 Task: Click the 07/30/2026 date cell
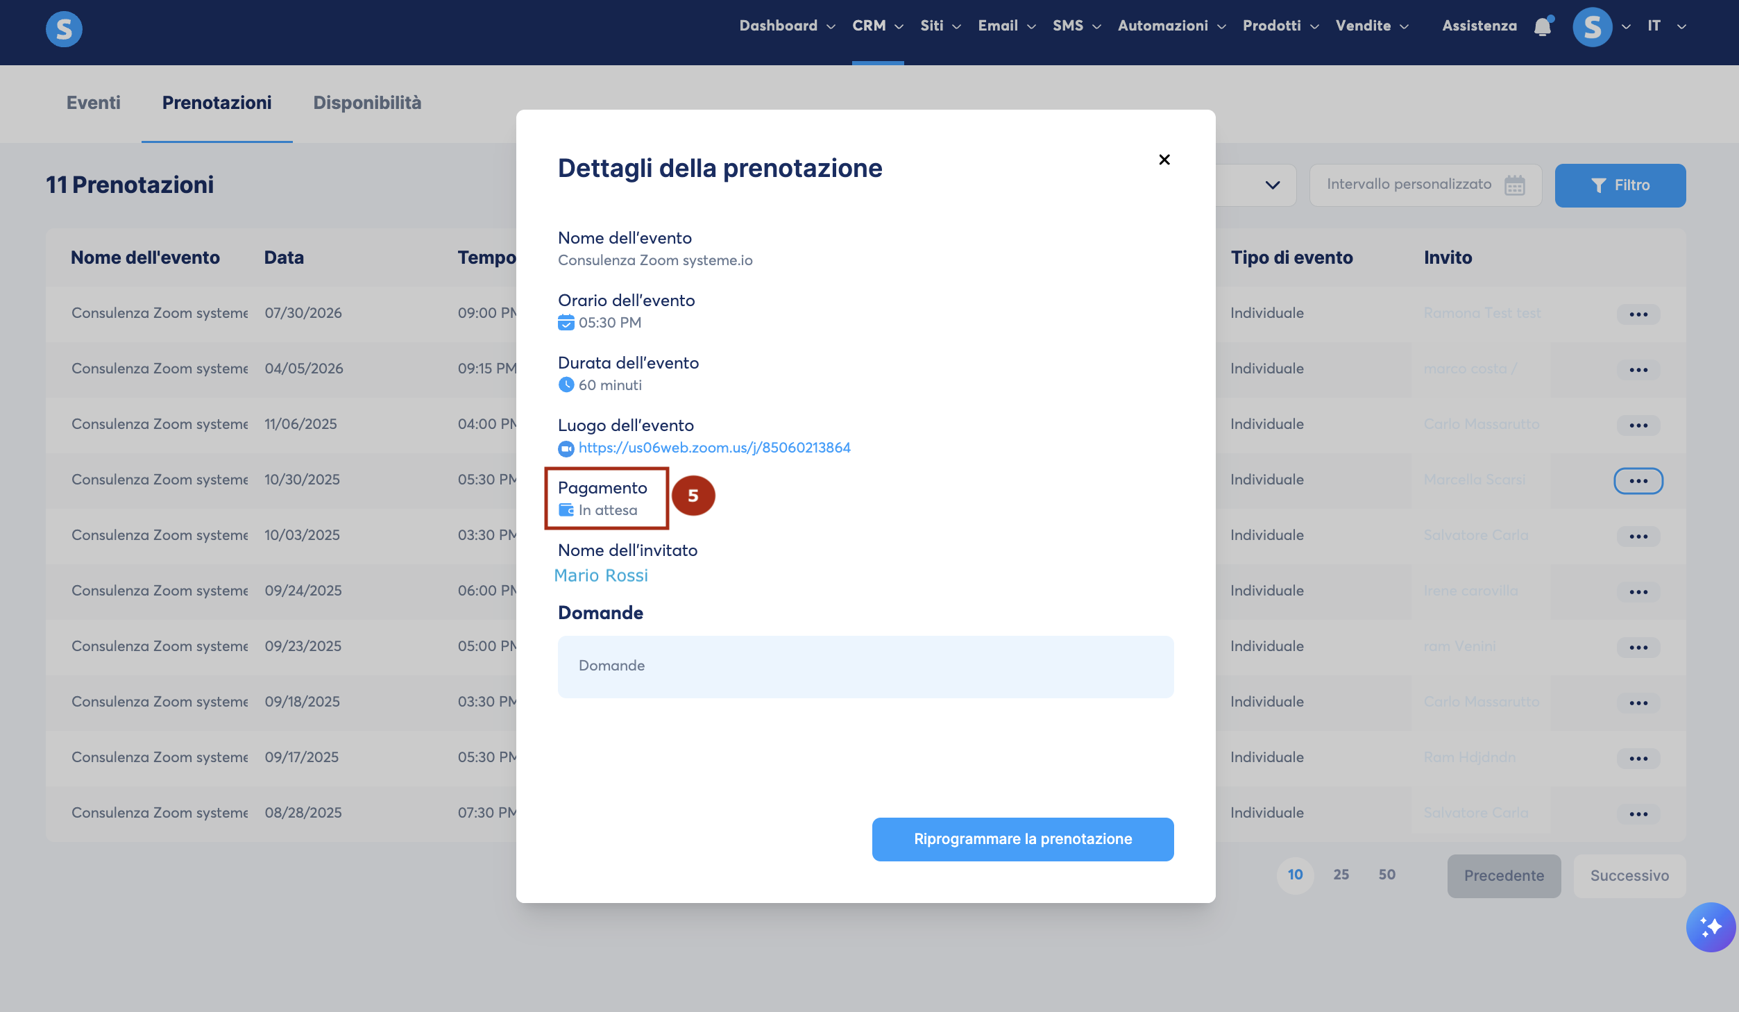[x=303, y=313]
